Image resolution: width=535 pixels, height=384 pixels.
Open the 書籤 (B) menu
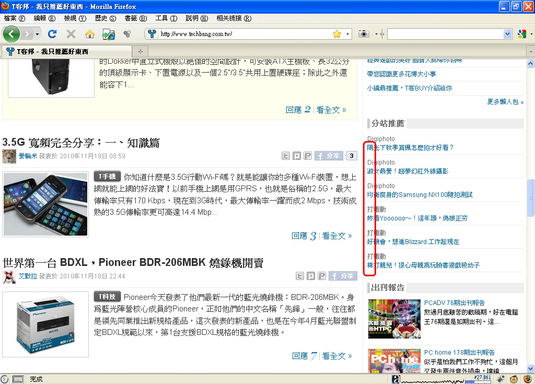click(x=136, y=18)
